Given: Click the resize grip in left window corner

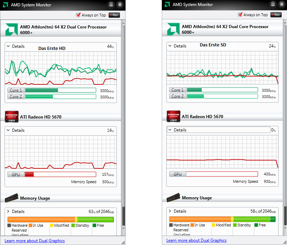Looking at the screenshot, I should pyautogui.click(x=123, y=243).
